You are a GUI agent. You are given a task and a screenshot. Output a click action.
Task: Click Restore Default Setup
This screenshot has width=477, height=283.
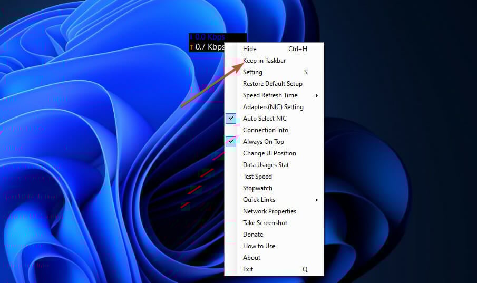[x=274, y=84]
